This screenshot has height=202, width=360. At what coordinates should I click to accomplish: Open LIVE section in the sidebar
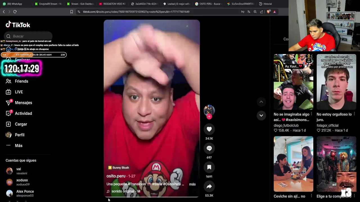coord(19,92)
